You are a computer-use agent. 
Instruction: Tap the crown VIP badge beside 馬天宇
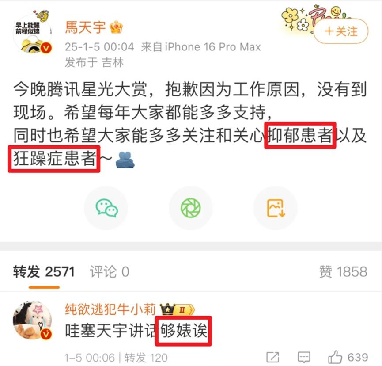[116, 27]
